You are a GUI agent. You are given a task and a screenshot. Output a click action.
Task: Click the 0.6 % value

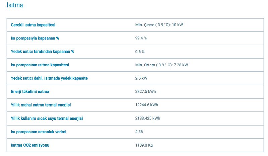[140, 52]
